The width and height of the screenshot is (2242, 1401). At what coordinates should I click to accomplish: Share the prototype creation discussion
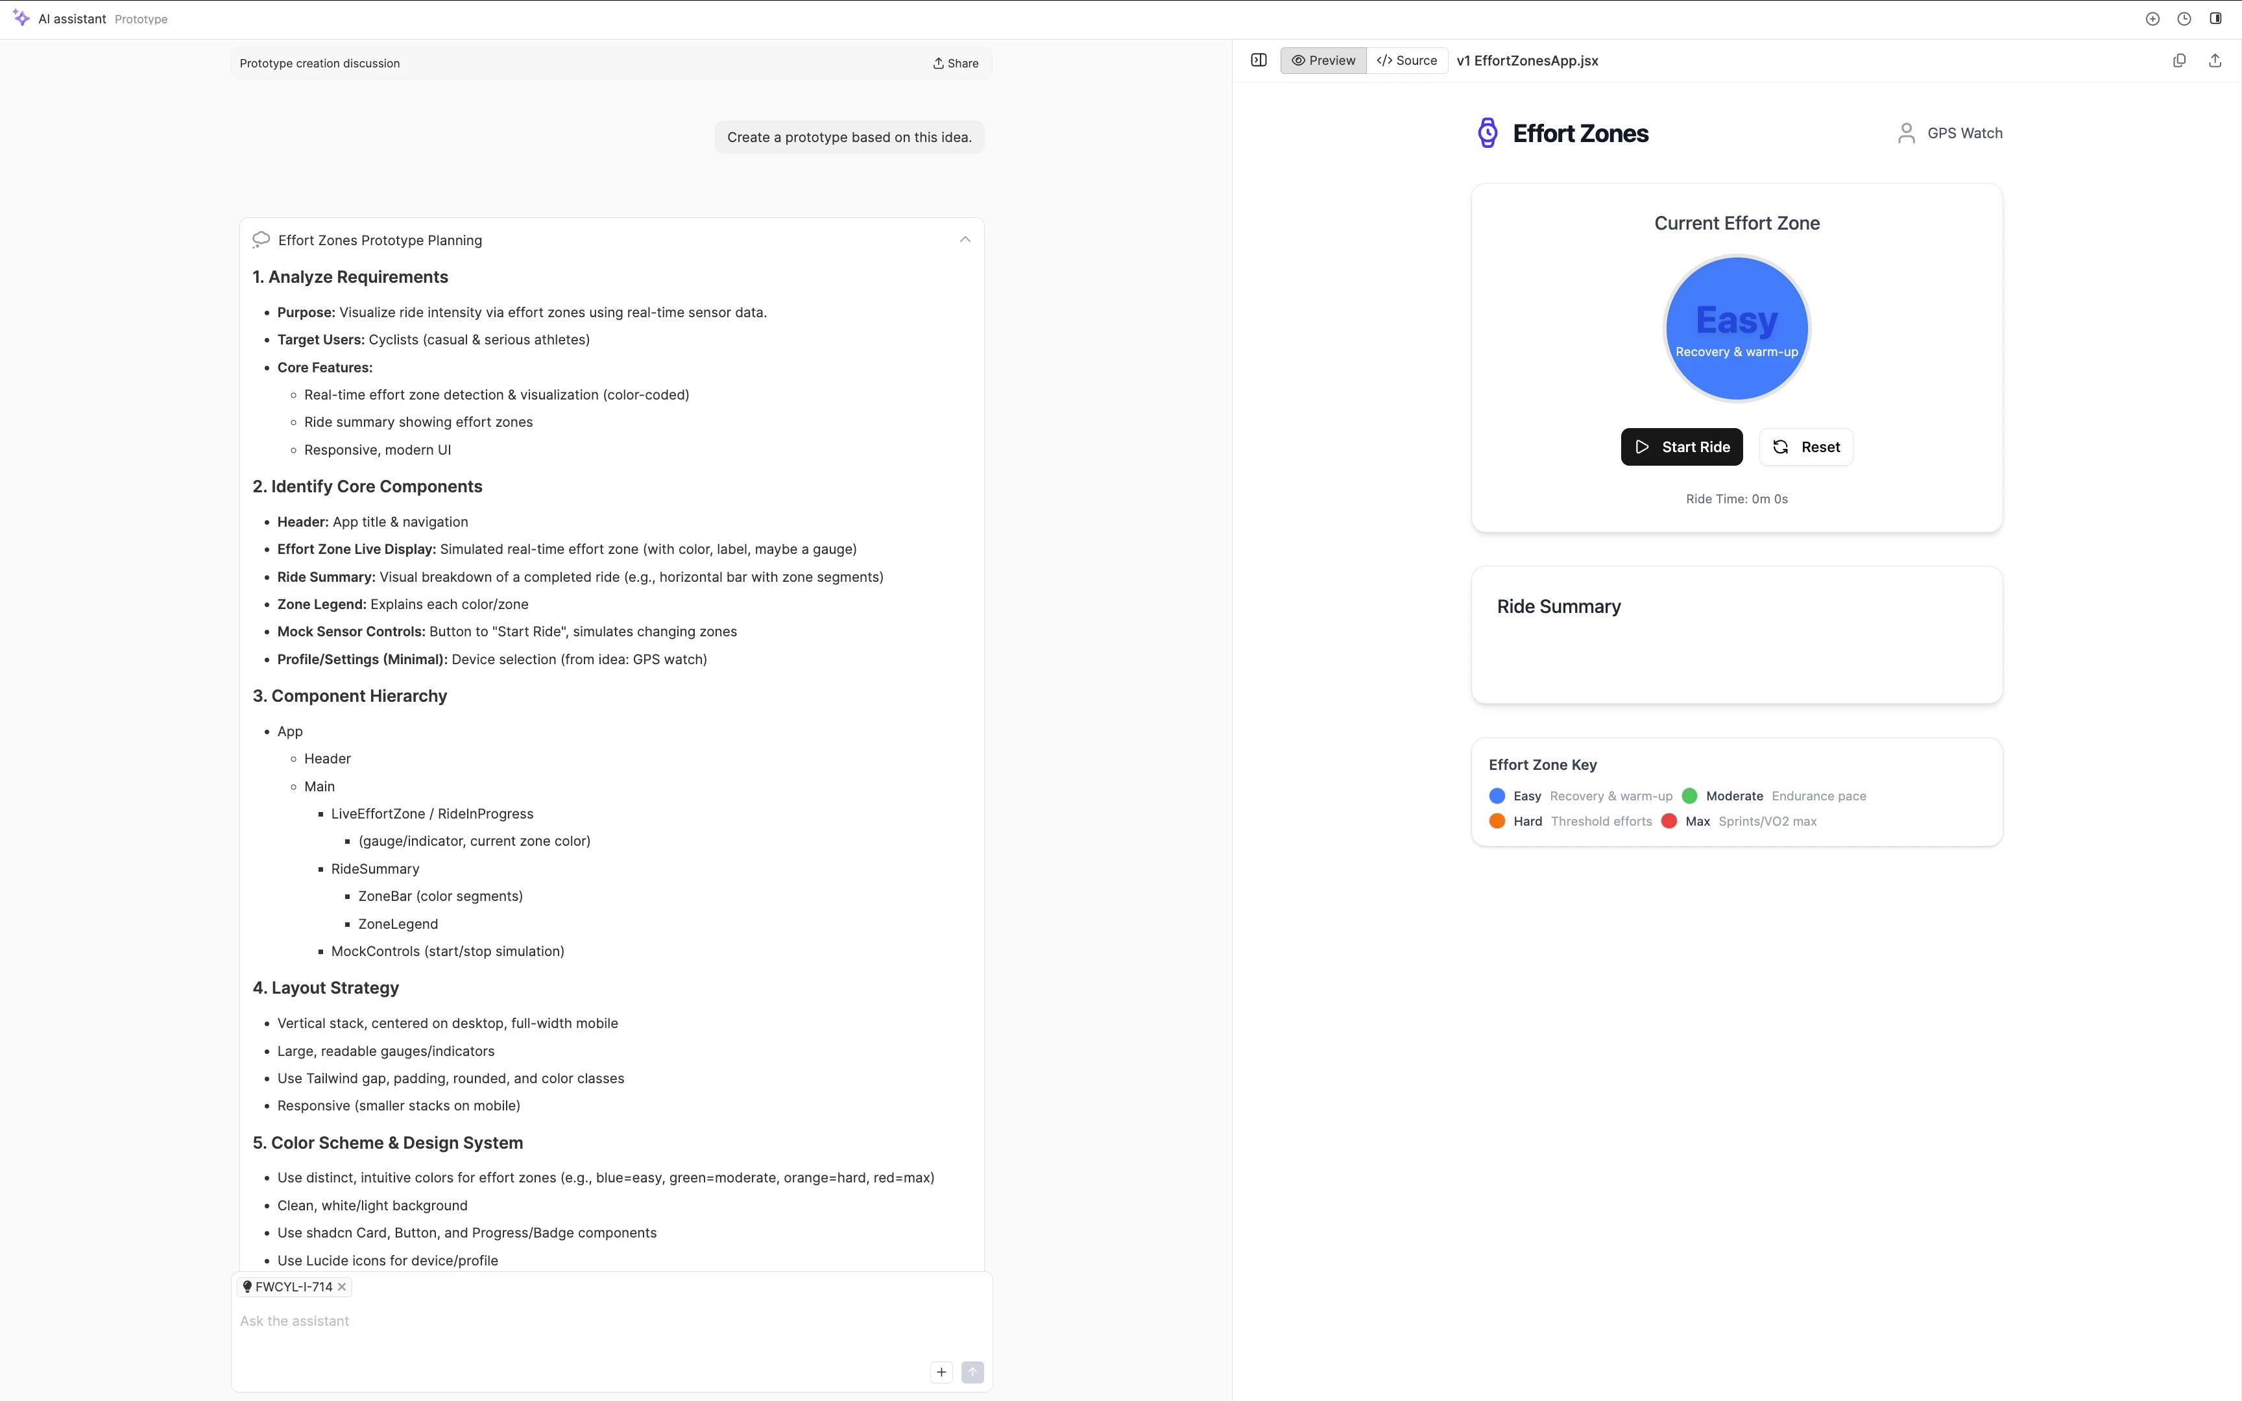click(954, 63)
